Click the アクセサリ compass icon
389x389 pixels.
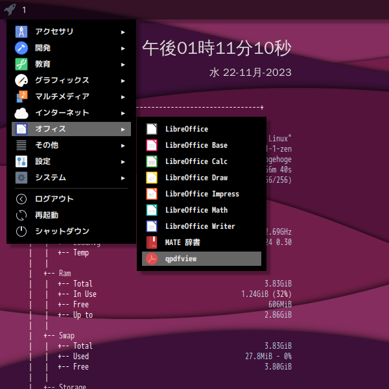(21, 32)
